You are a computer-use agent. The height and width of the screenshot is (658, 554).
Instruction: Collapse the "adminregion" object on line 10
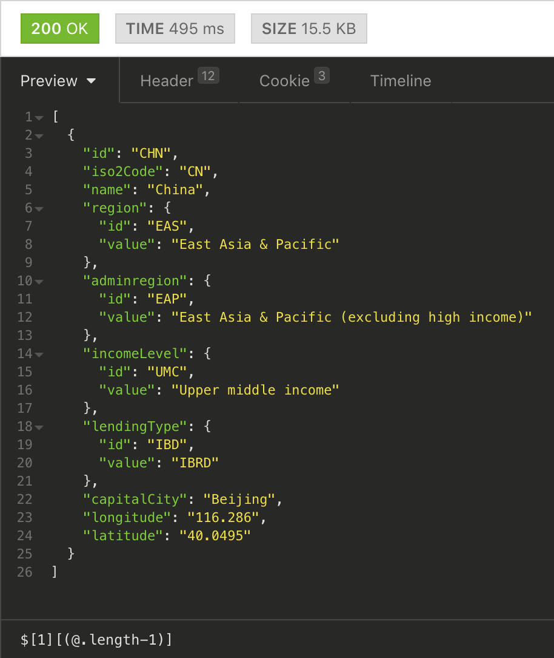coord(39,282)
